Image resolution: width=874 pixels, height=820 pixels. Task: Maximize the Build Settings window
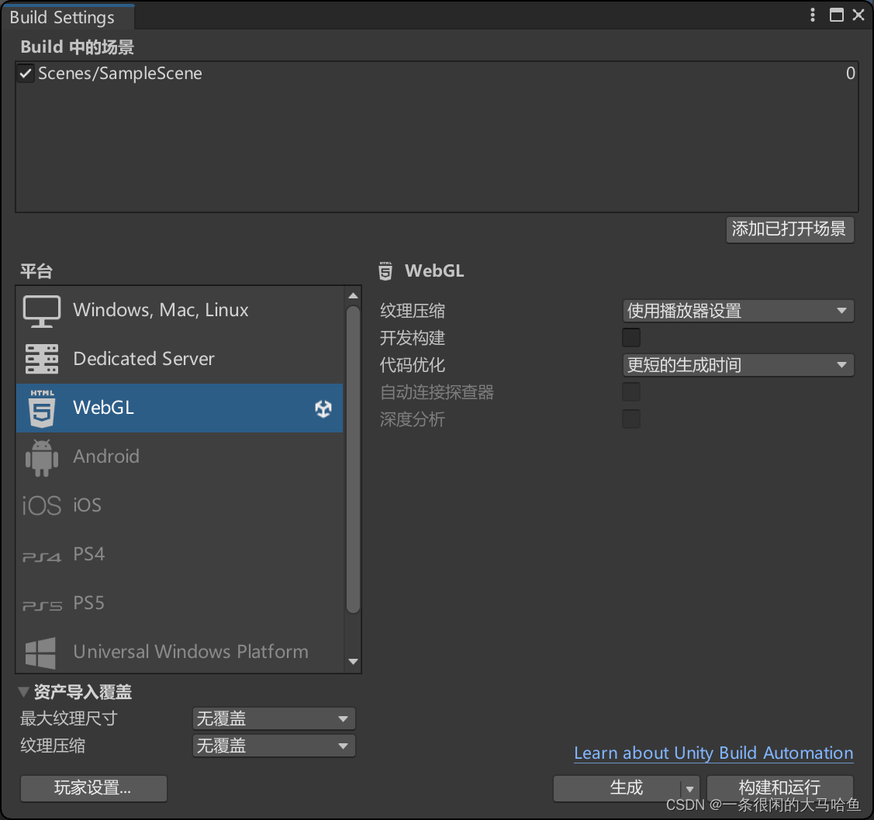tap(836, 15)
